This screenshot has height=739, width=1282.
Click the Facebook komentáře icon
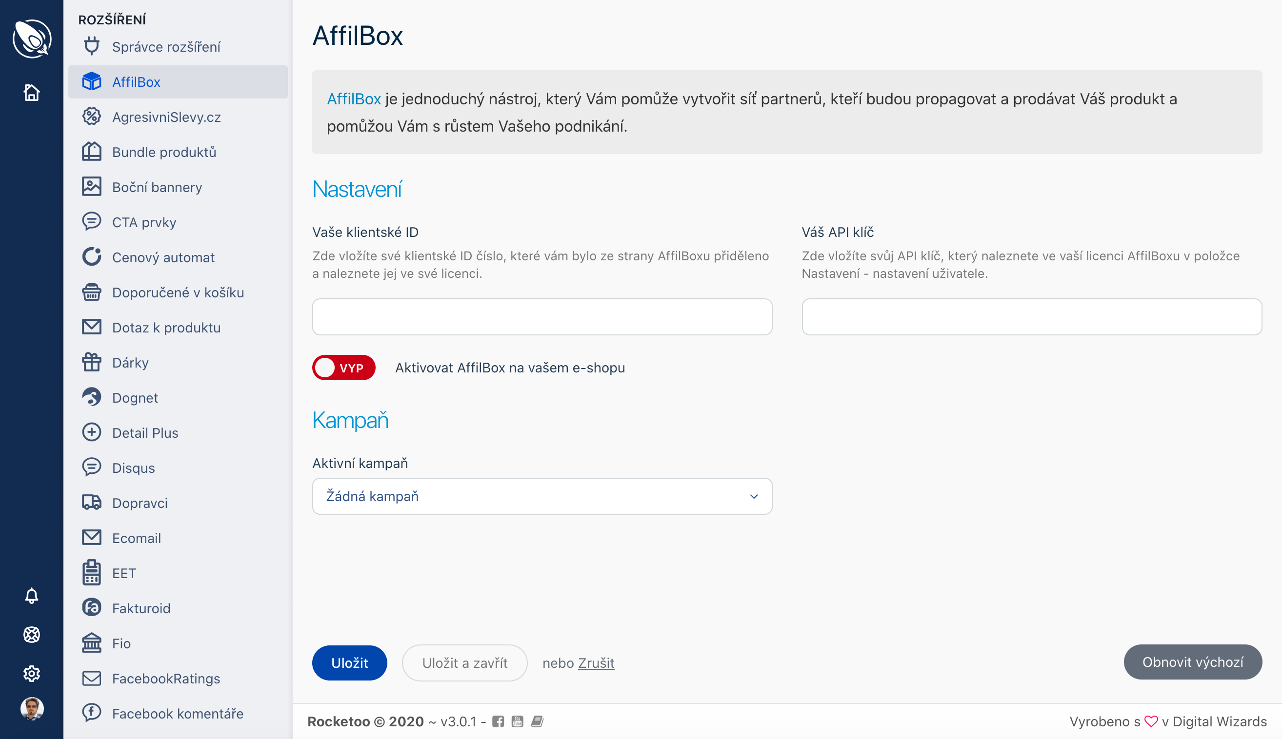point(91,713)
